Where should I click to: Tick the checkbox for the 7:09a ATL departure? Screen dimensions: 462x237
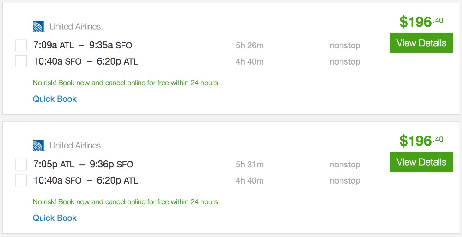(x=21, y=46)
